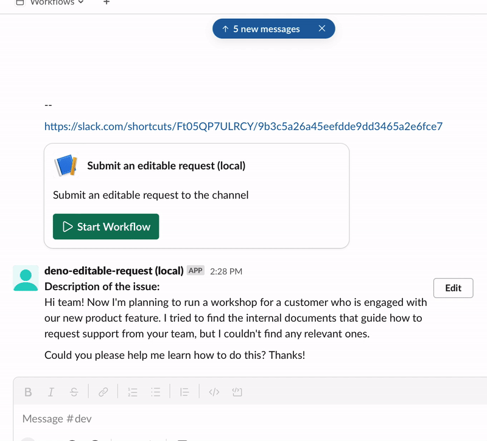The width and height of the screenshot is (487, 441).
Task: Insert inline code using the code icon
Action: [x=214, y=392]
